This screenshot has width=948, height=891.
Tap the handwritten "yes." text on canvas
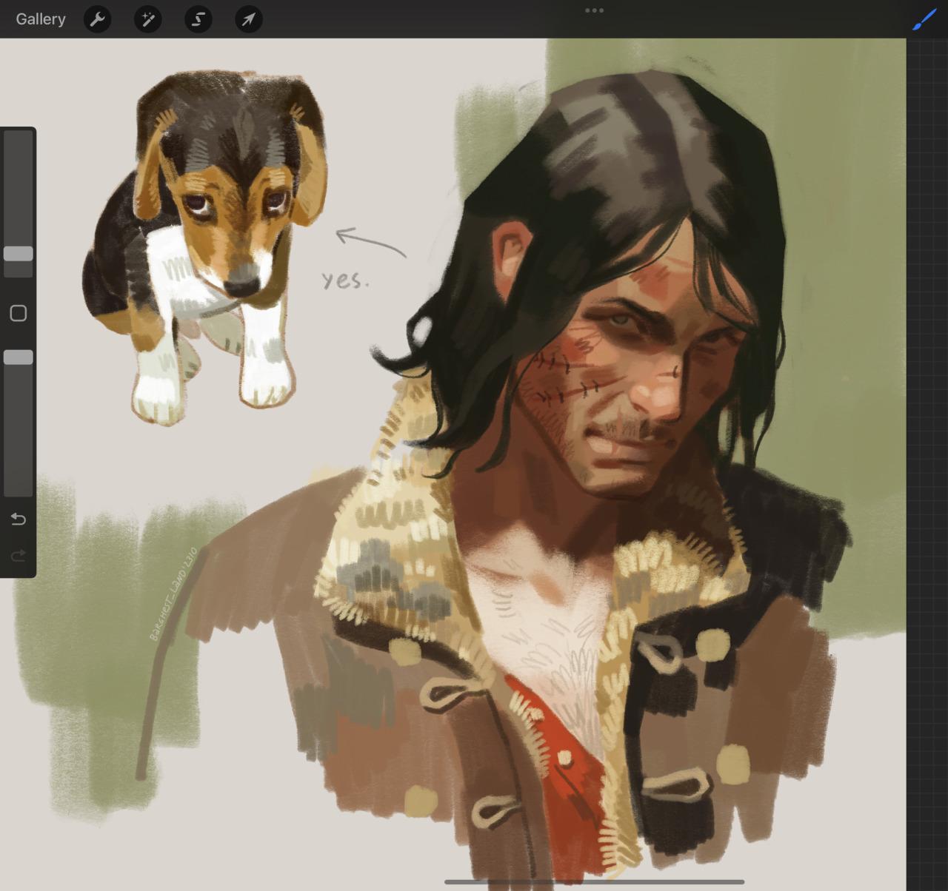click(x=344, y=280)
